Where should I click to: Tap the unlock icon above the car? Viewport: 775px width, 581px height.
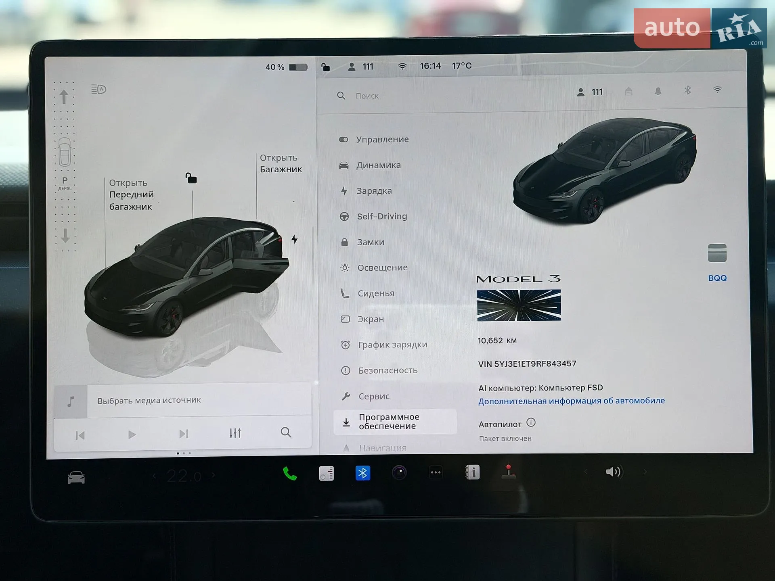click(x=191, y=178)
